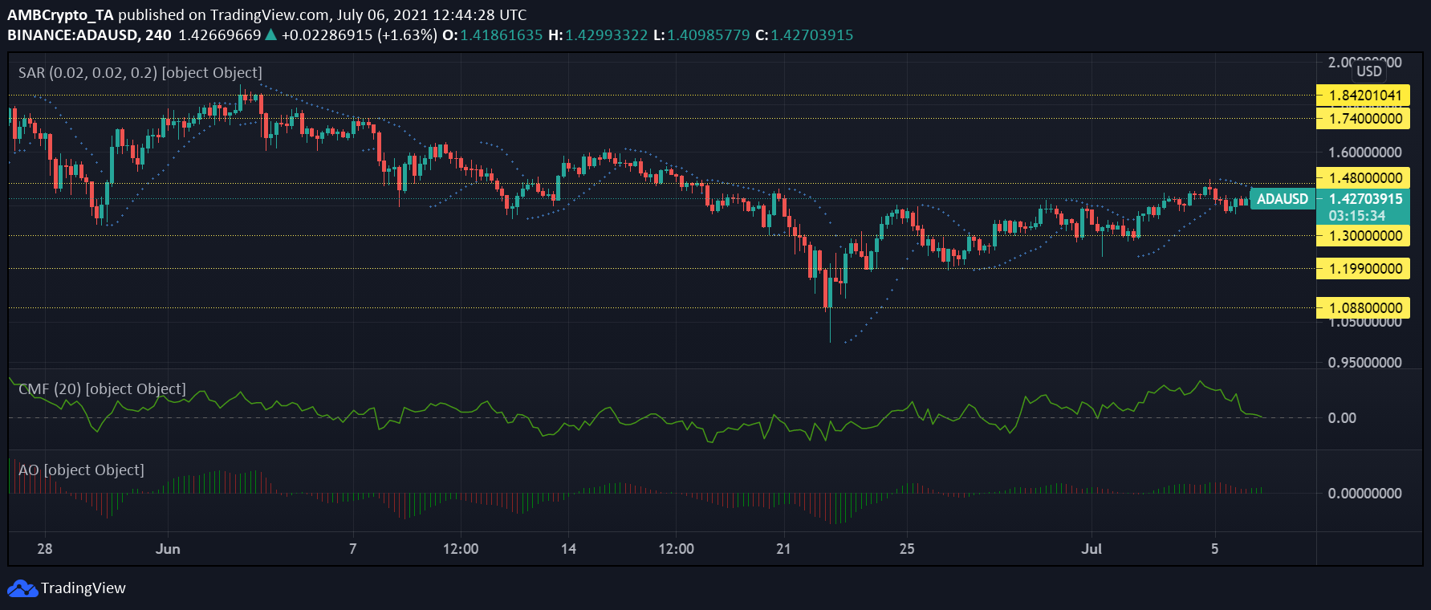Click the Jun label on time axis
This screenshot has width=1431, height=610.
[x=168, y=549]
